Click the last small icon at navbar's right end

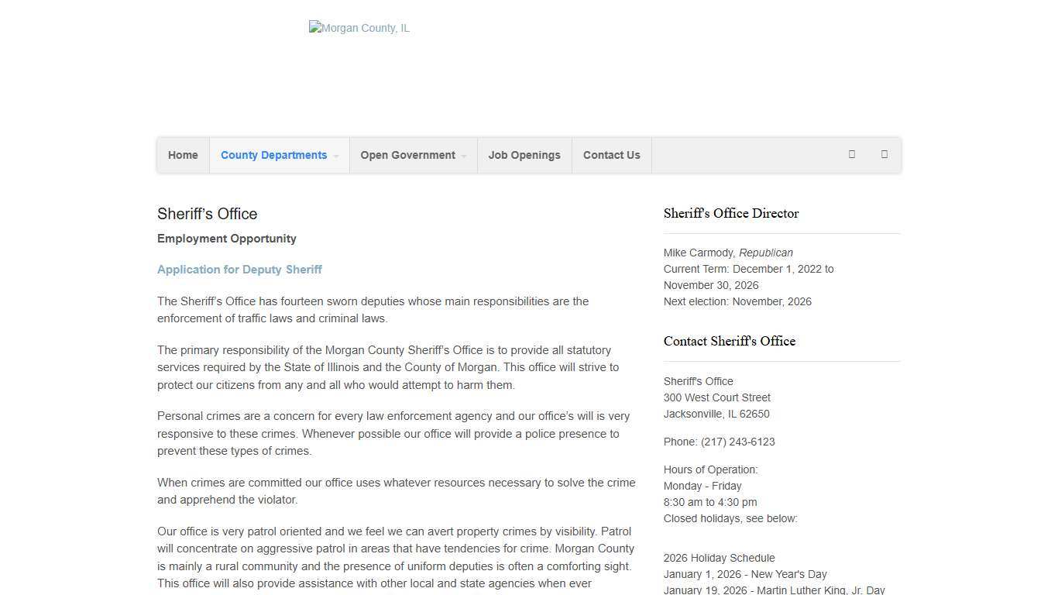point(884,154)
